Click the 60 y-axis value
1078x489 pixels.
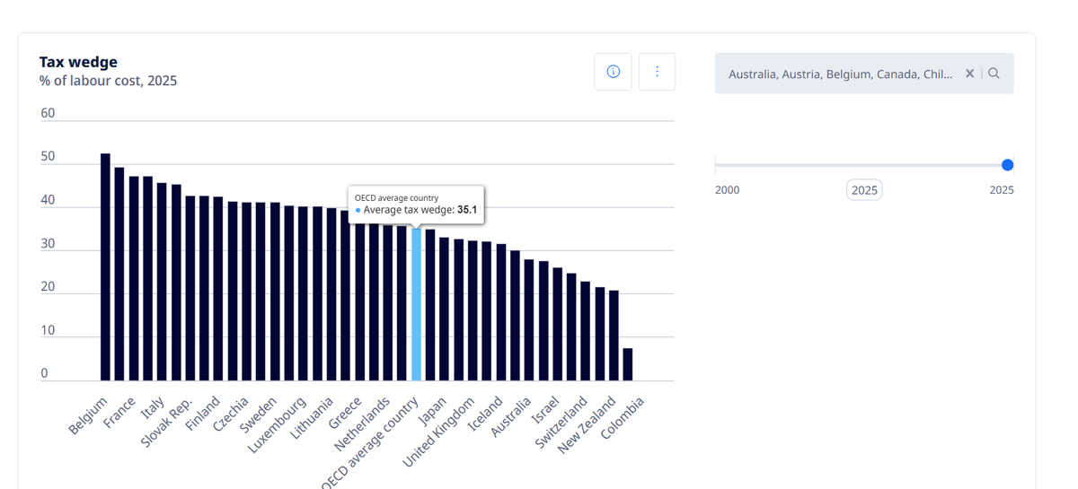pos(48,113)
